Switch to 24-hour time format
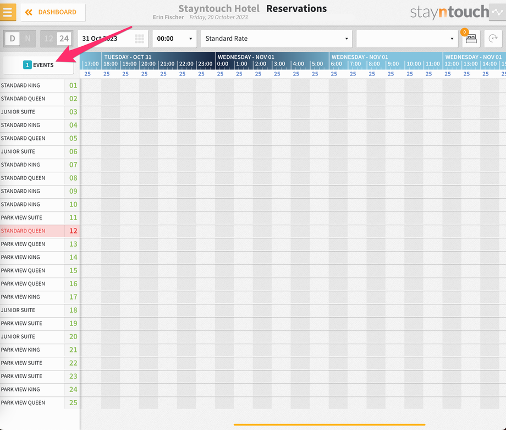Image resolution: width=506 pixels, height=430 pixels. coord(64,39)
